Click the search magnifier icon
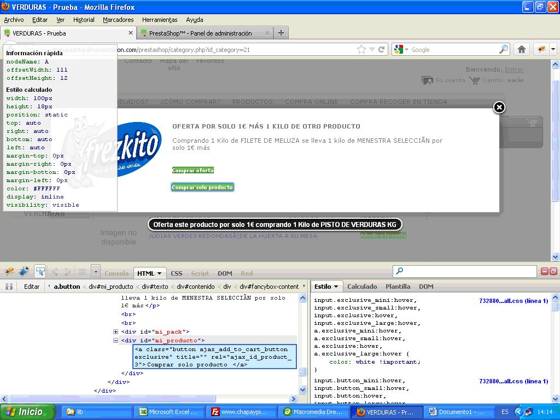 tap(504, 49)
